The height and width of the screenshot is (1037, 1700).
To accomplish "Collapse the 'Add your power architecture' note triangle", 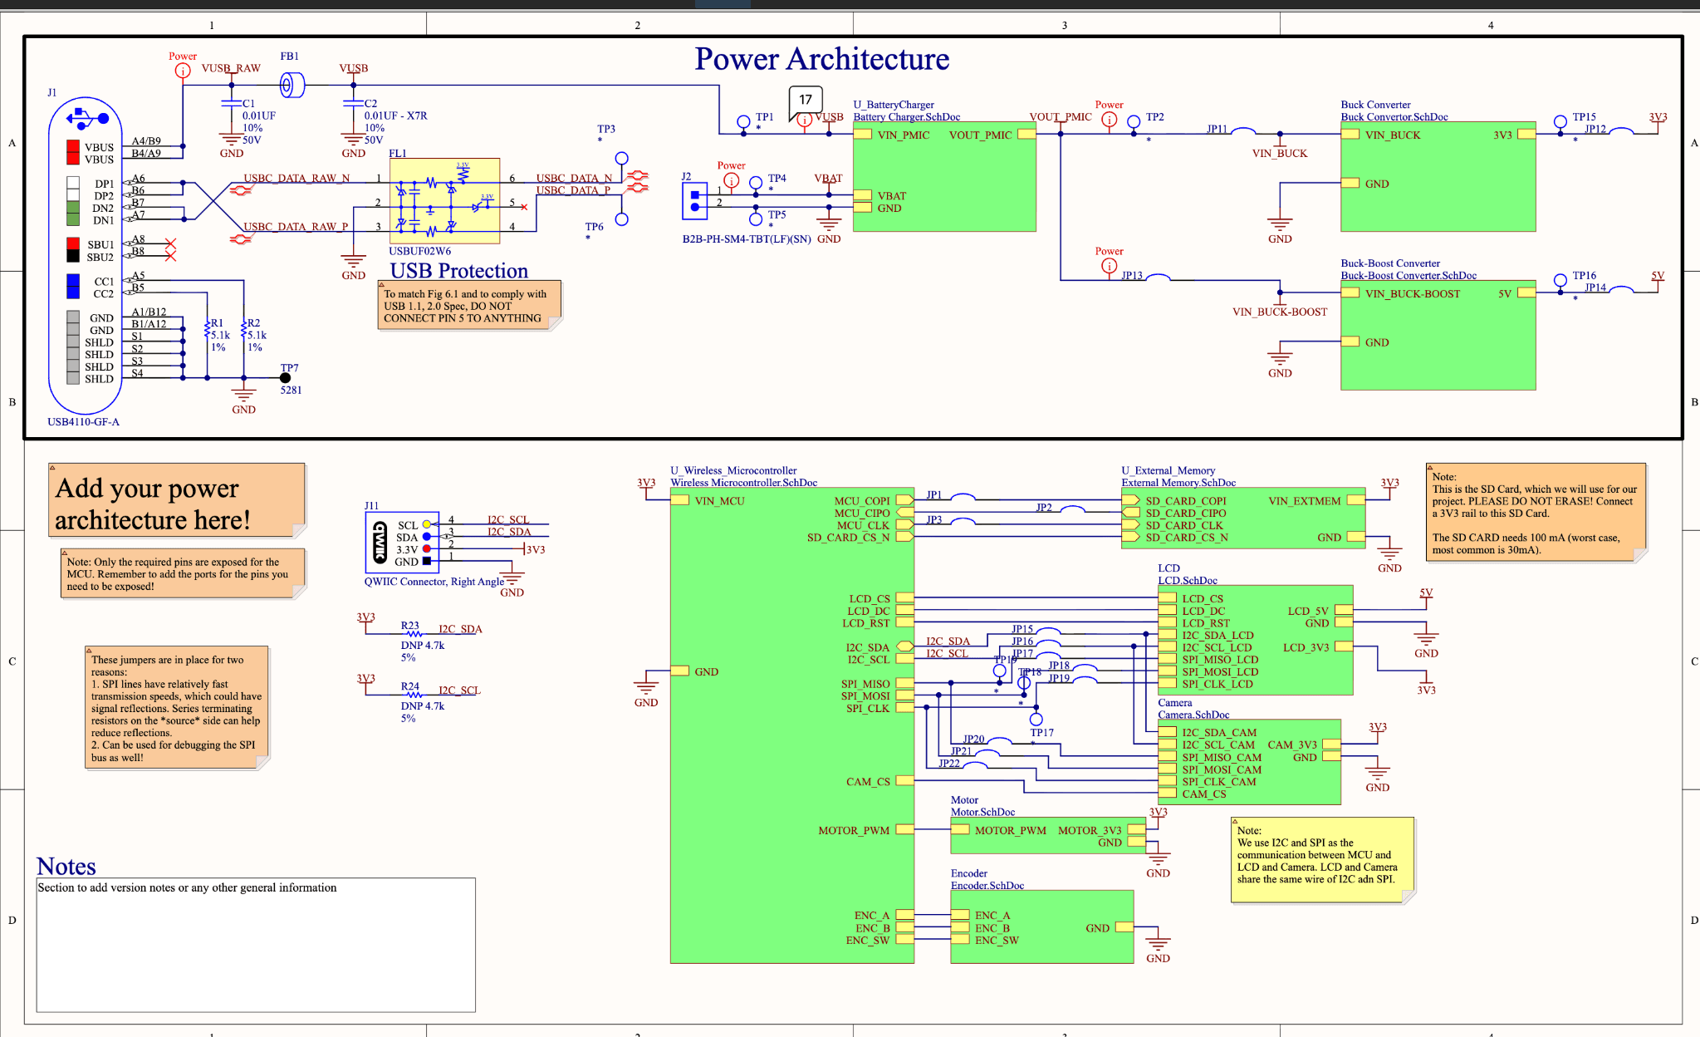I will tap(52, 467).
